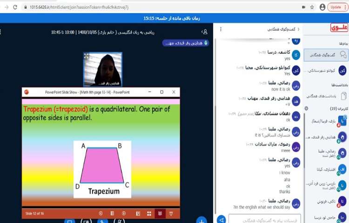
Task: Click the 'meee' chat message
Action: [286, 151]
